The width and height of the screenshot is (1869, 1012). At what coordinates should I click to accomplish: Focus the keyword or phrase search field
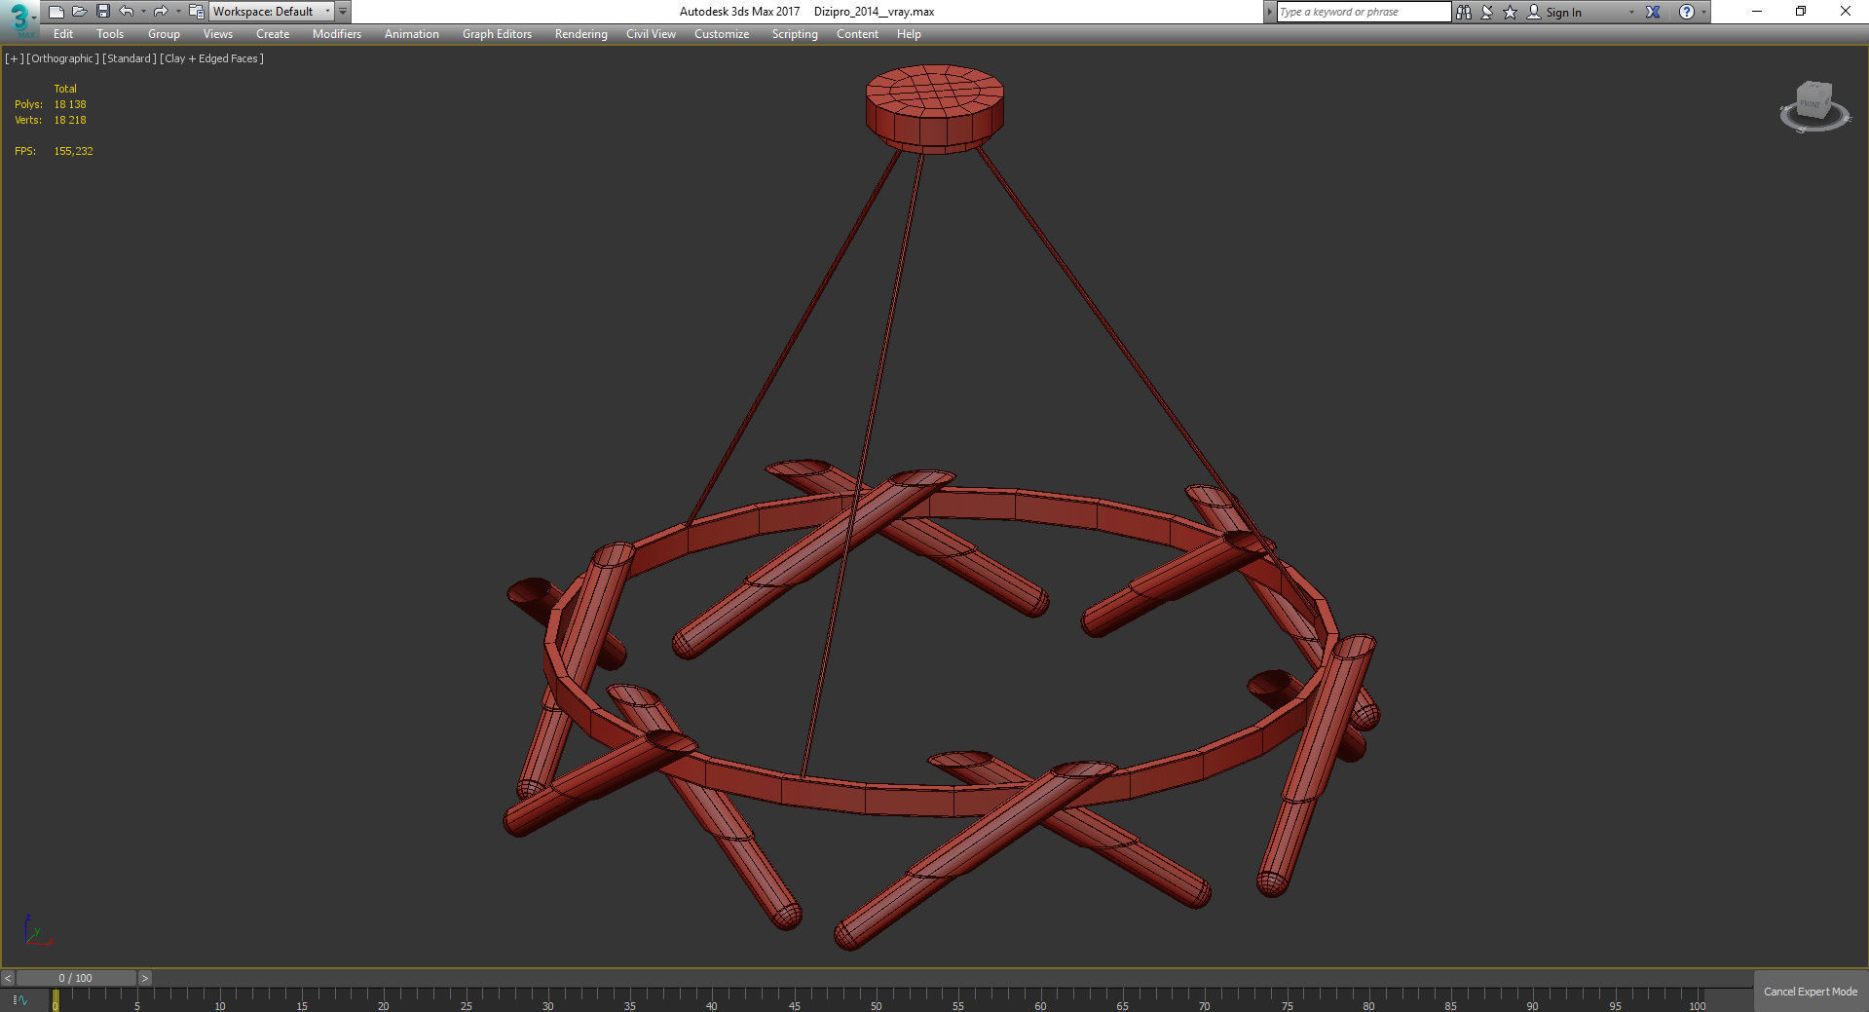[x=1364, y=12]
